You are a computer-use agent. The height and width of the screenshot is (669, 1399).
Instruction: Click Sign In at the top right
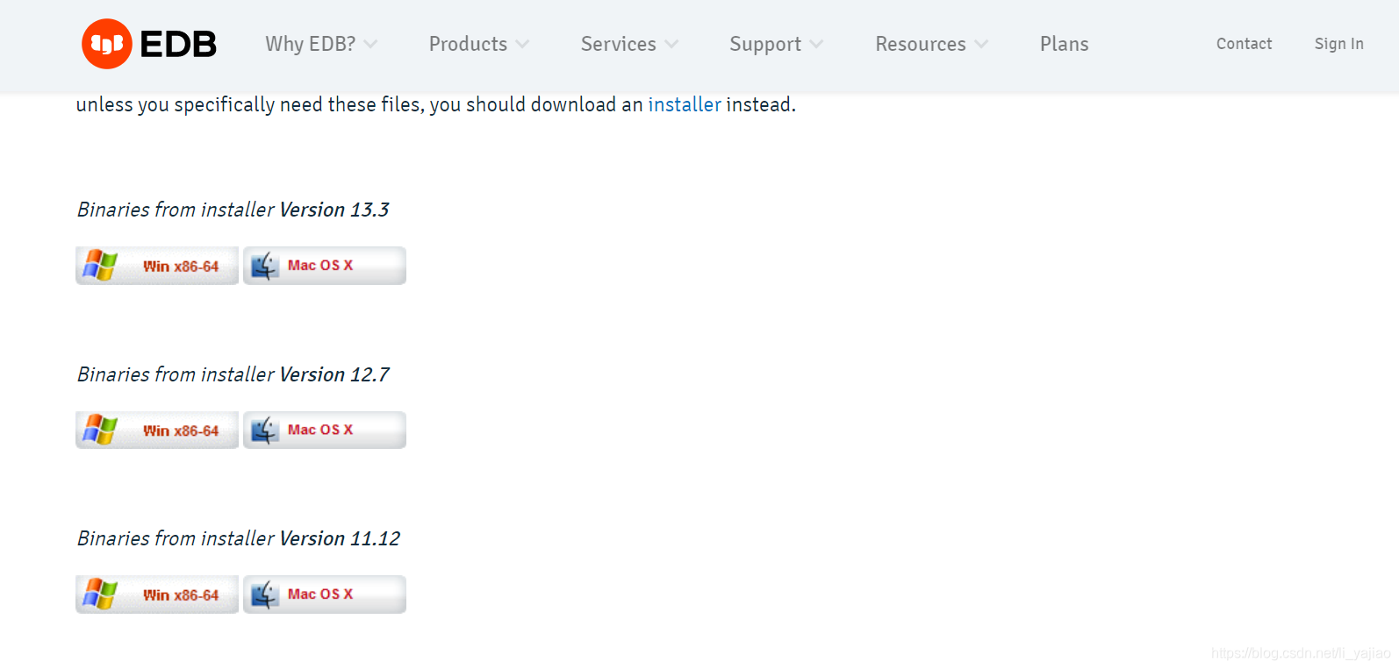tap(1338, 43)
